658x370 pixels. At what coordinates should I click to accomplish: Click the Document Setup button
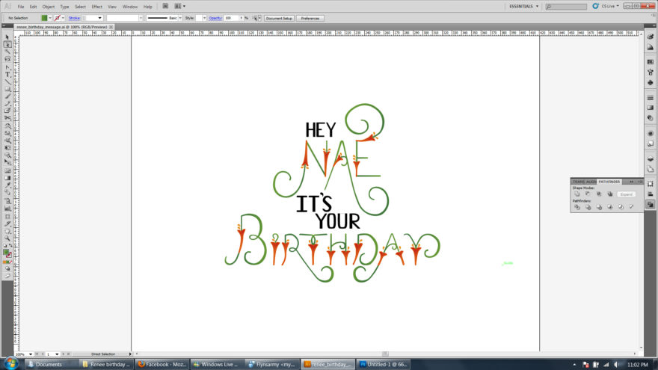[279, 19]
